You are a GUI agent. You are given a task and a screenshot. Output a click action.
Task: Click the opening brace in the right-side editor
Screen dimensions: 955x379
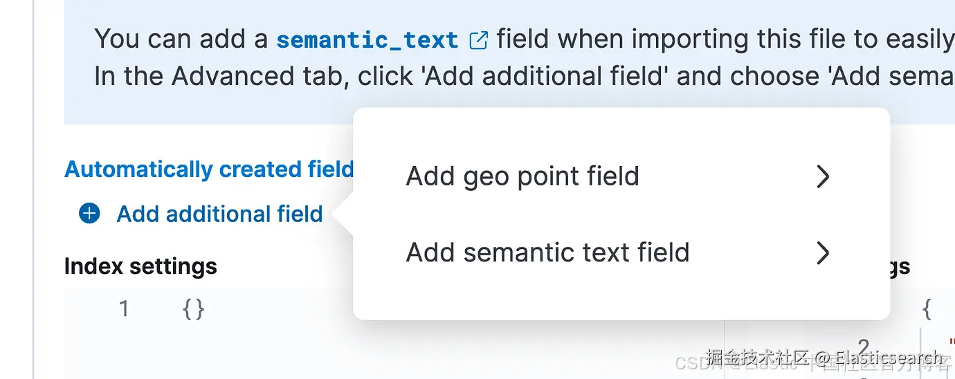[x=927, y=308]
